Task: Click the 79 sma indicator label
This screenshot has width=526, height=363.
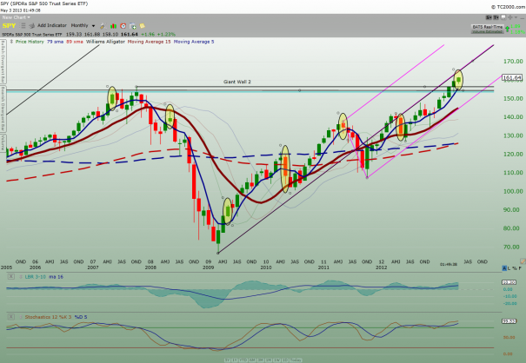Action: pyautogui.click(x=56, y=42)
